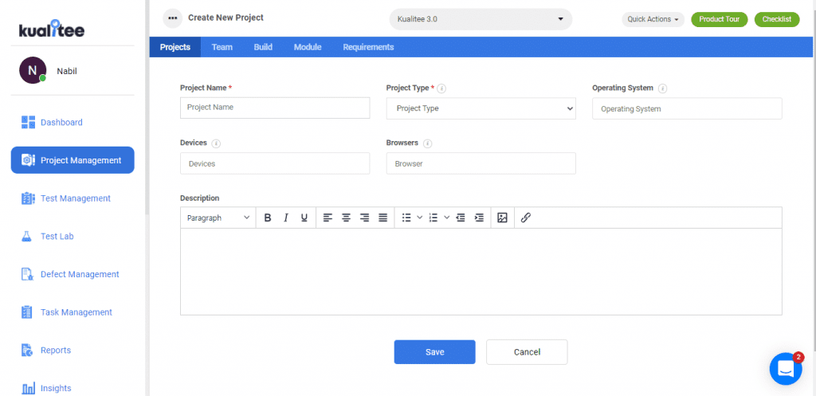Insert a numbered list
This screenshot has height=396, width=816.
click(x=433, y=218)
